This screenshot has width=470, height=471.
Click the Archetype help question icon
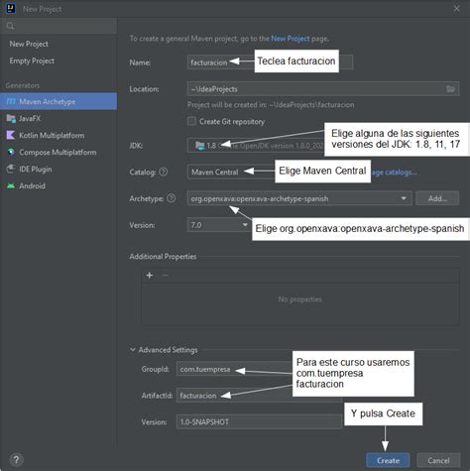coord(171,198)
